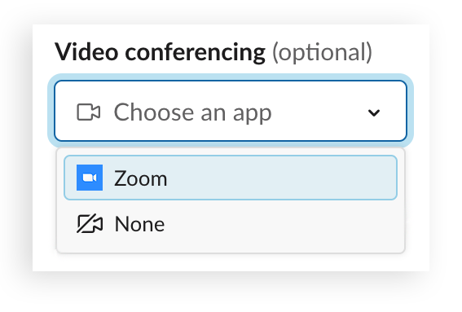462x312 pixels.
Task: Click the blue Zoom app icon
Action: pos(90,178)
